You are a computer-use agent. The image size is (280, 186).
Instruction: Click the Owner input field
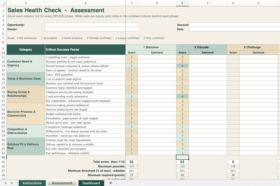[91, 29]
